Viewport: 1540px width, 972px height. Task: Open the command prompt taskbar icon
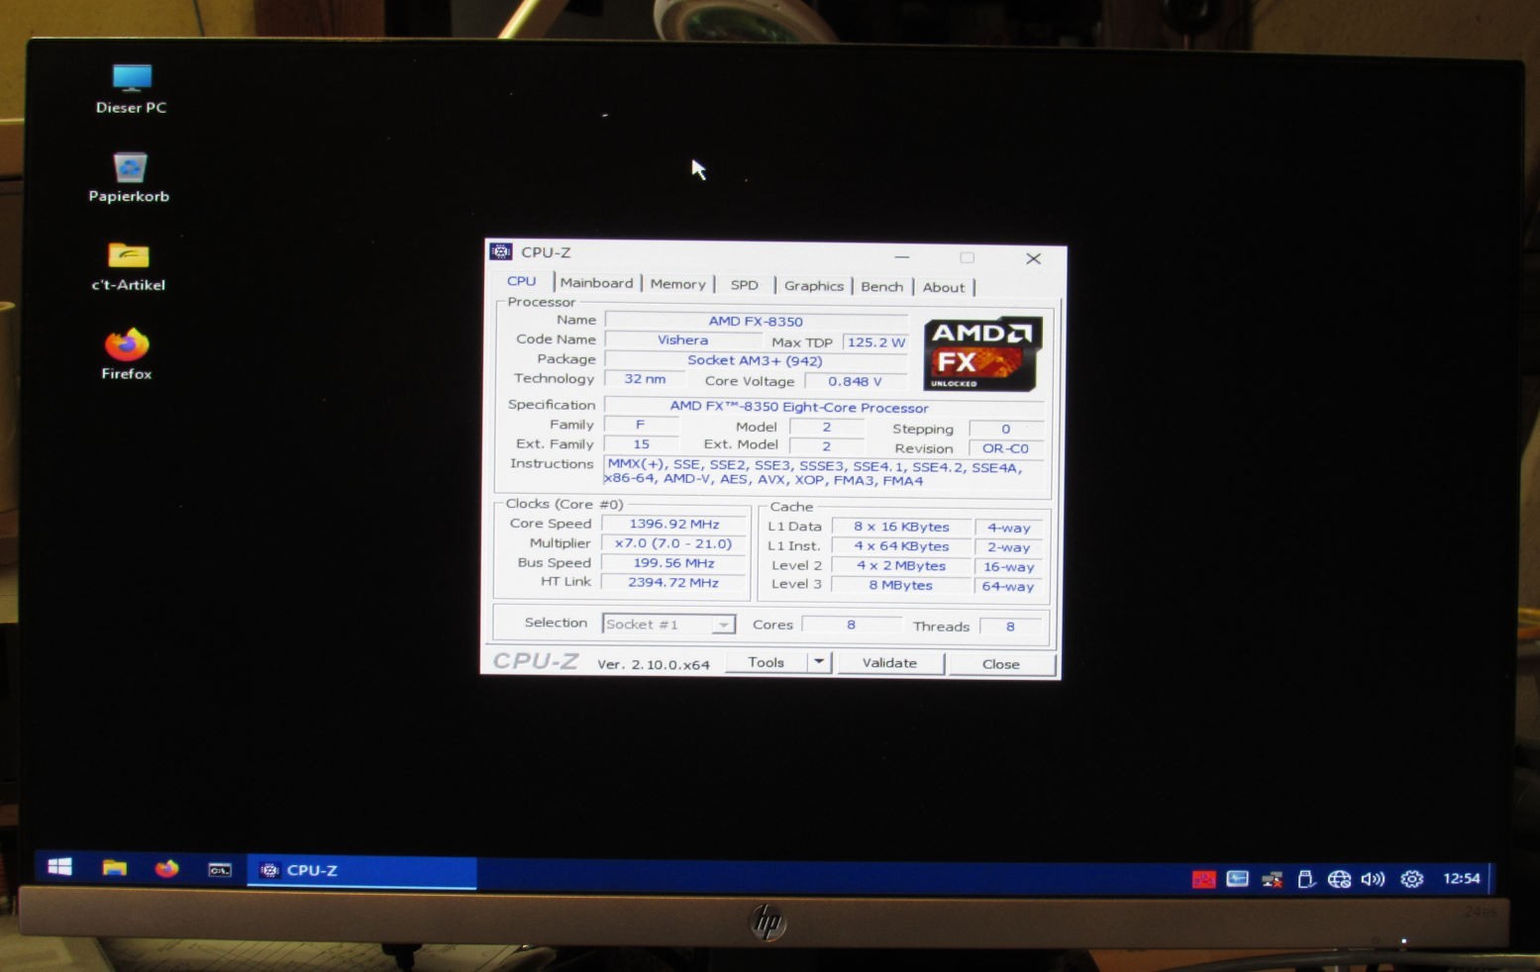coord(219,870)
